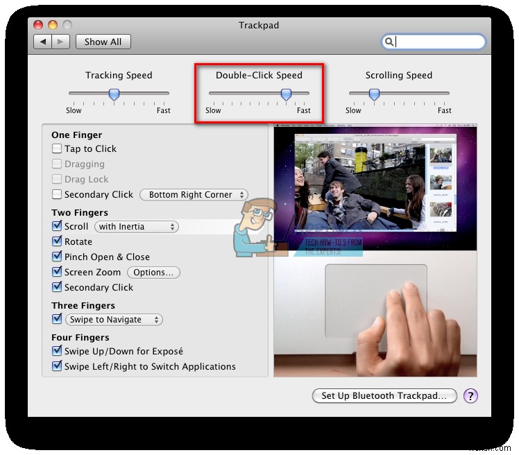Click the Tracking Speed label

click(x=119, y=76)
